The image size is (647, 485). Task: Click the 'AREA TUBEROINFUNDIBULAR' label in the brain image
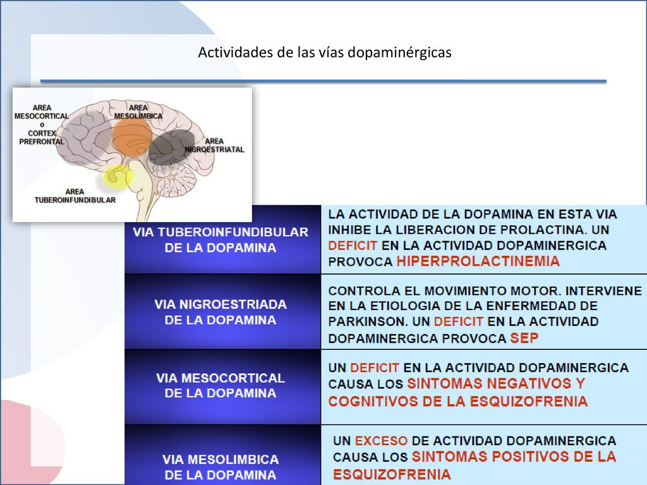click(75, 196)
